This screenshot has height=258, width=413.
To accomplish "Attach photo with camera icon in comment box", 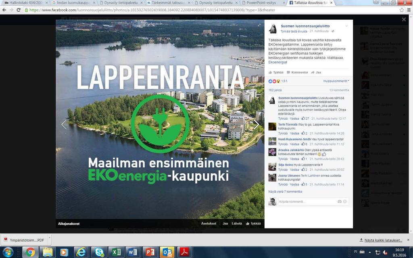I will coord(340,202).
